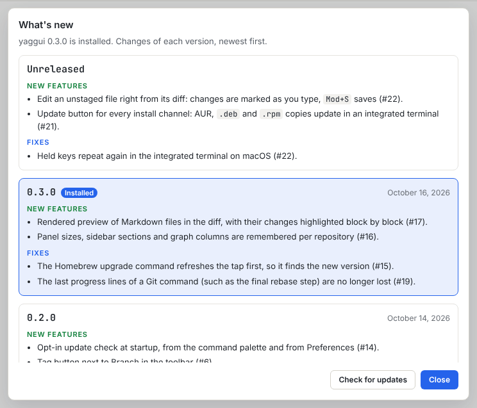Screen dimensions: 477x408
Task: Click the Close button
Action: click(439, 380)
